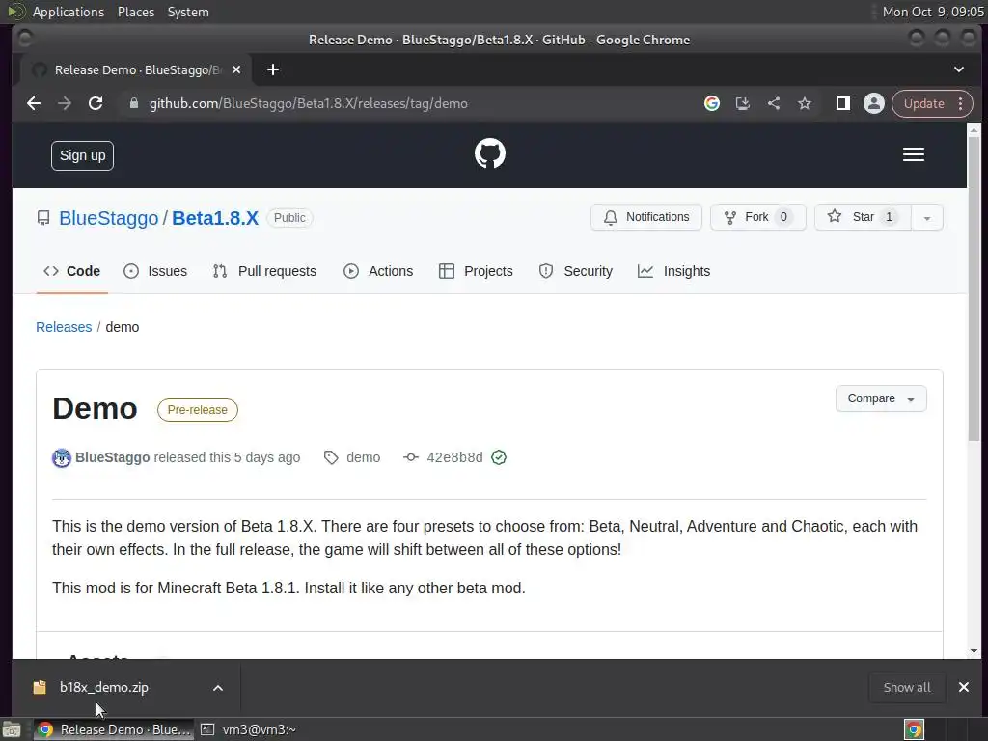Click BlueStaggo's avatar image
This screenshot has height=741, width=988.
click(62, 458)
